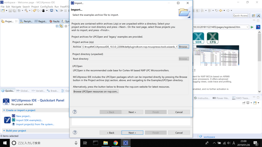Click the Welcome page vertical scrollbar
262x147 pixels.
click(259, 47)
